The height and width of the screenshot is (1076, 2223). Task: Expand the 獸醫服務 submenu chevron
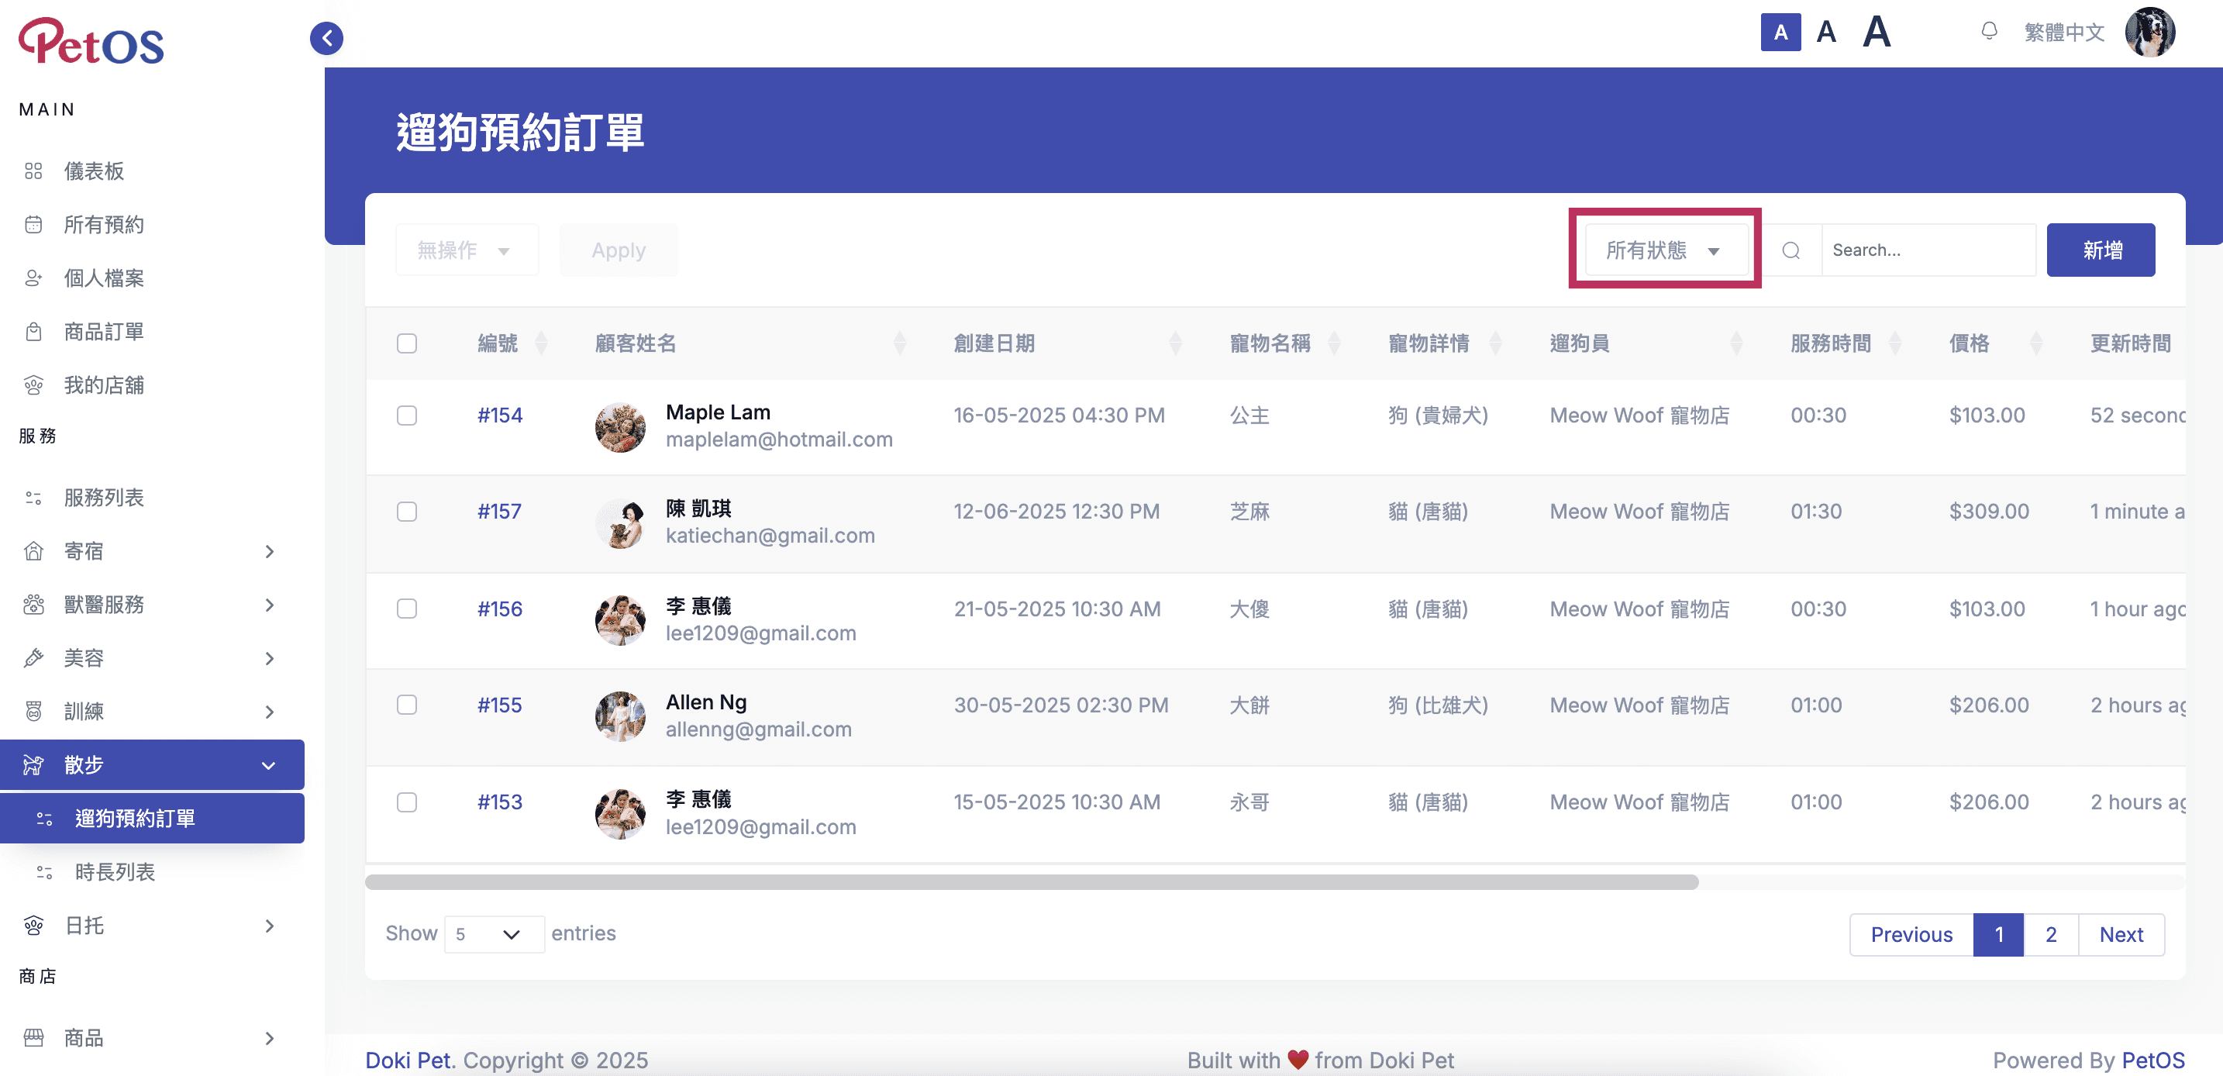270,604
